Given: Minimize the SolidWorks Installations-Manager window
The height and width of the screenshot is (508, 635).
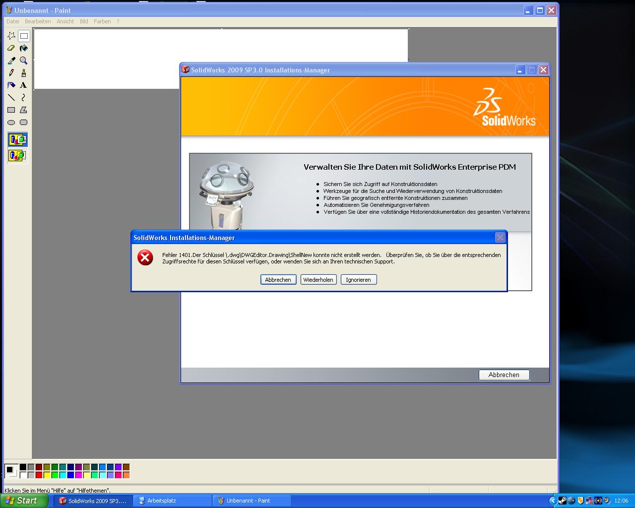Looking at the screenshot, I should [x=520, y=70].
